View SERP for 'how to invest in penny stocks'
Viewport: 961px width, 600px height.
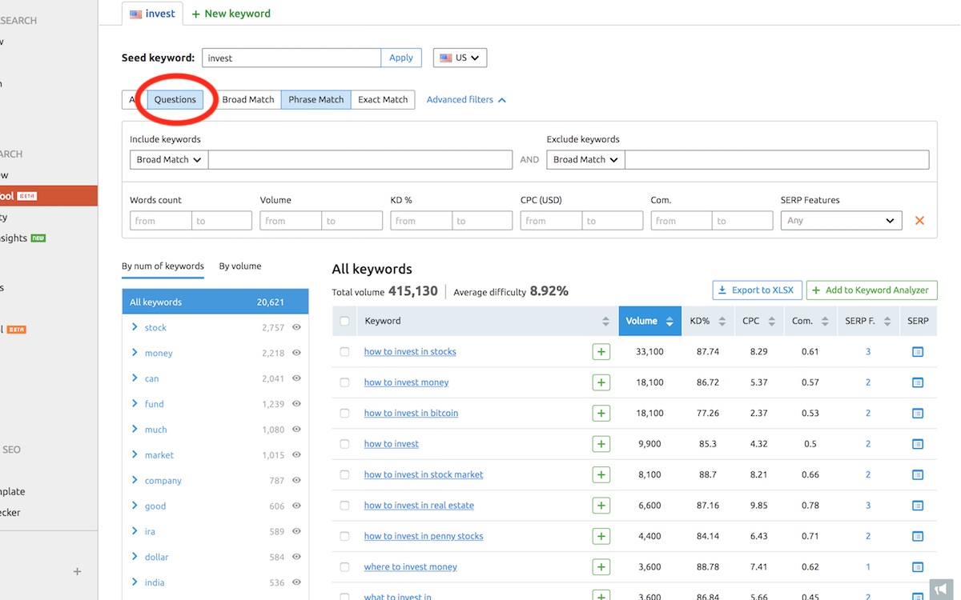(x=918, y=536)
